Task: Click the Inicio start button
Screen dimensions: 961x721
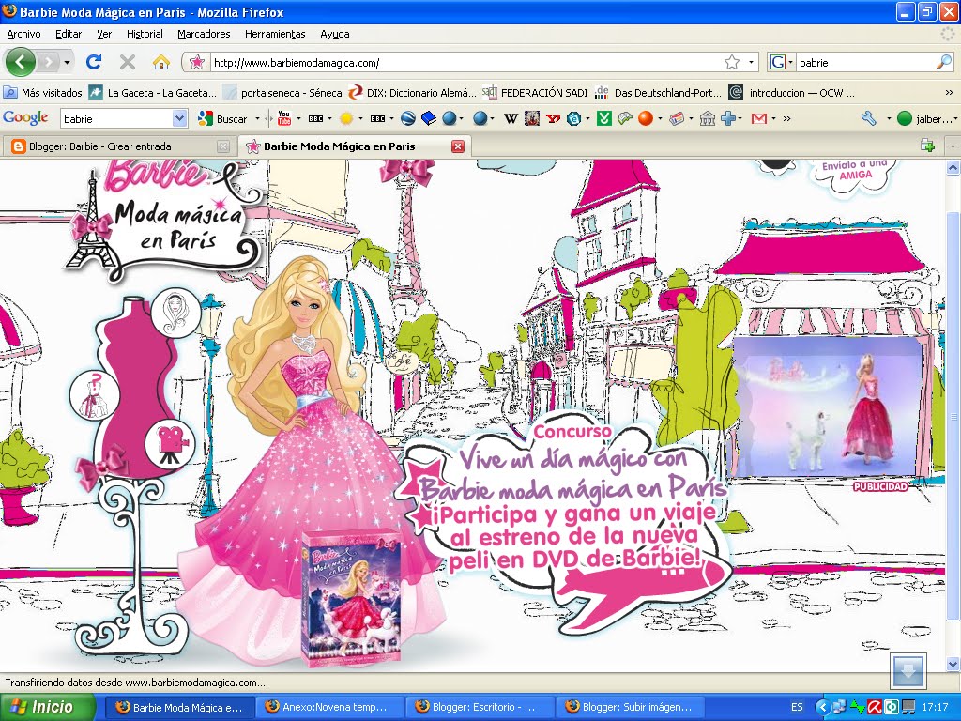Action: [48, 707]
